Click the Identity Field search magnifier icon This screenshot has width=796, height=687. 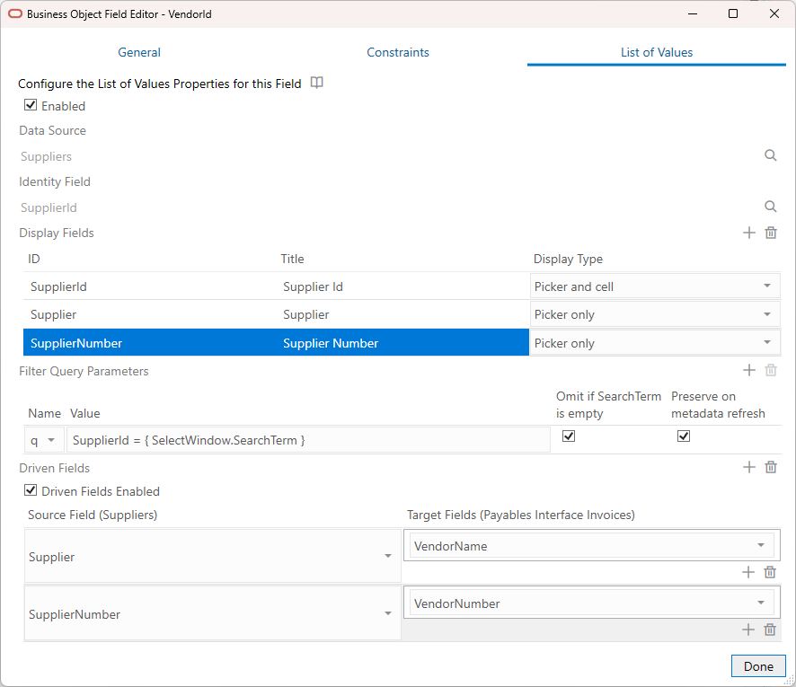(x=770, y=207)
